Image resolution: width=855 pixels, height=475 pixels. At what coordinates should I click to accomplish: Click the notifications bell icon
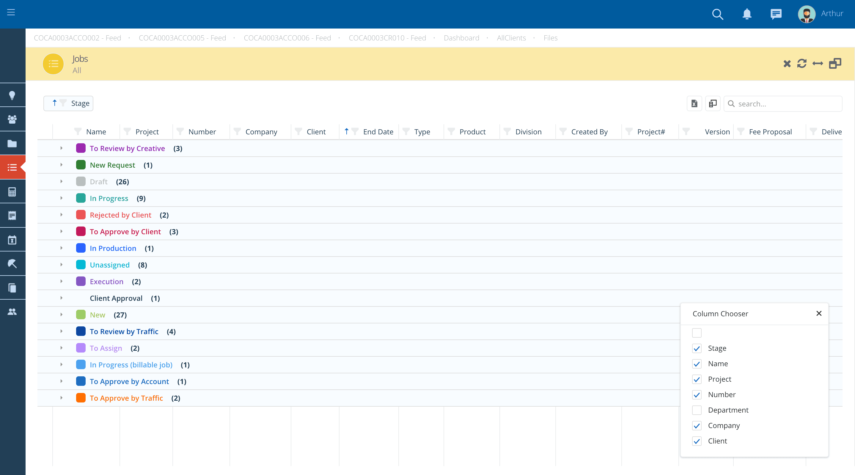[x=747, y=14]
